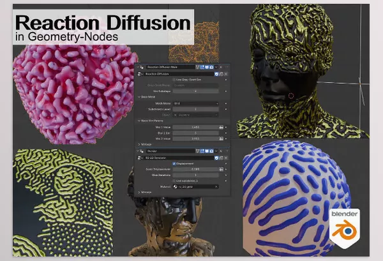
Task: Enable the Use Gray-Scott Sim checkbox
Action: pos(174,80)
